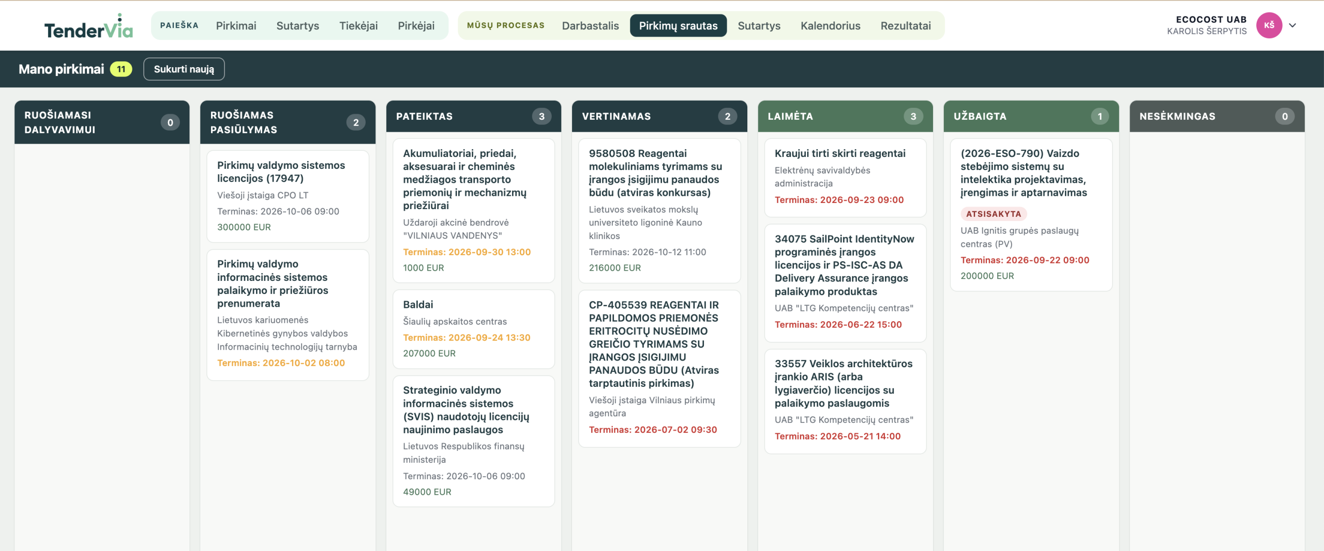
Task: Open the Pirkėjai search tab
Action: pos(416,25)
